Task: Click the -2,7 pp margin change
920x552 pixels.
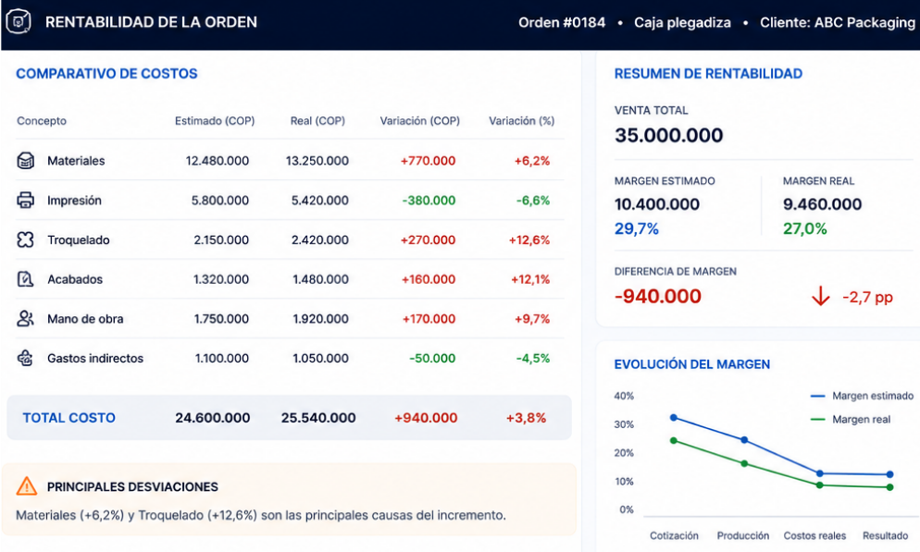Action: (x=867, y=297)
